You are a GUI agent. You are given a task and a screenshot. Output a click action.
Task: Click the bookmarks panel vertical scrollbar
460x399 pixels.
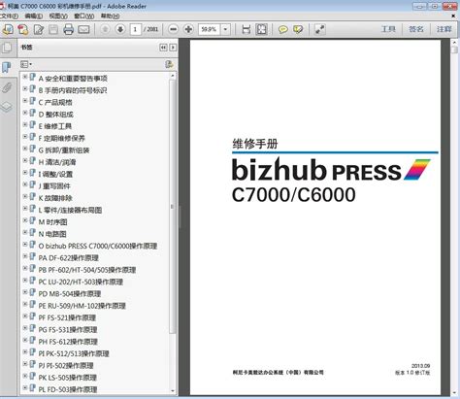coord(173,207)
